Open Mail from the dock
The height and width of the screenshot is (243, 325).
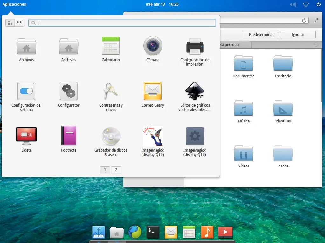[x=171, y=232]
